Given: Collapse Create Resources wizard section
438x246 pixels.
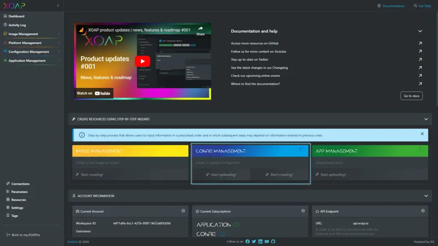Looking at the screenshot, I should [x=426, y=119].
